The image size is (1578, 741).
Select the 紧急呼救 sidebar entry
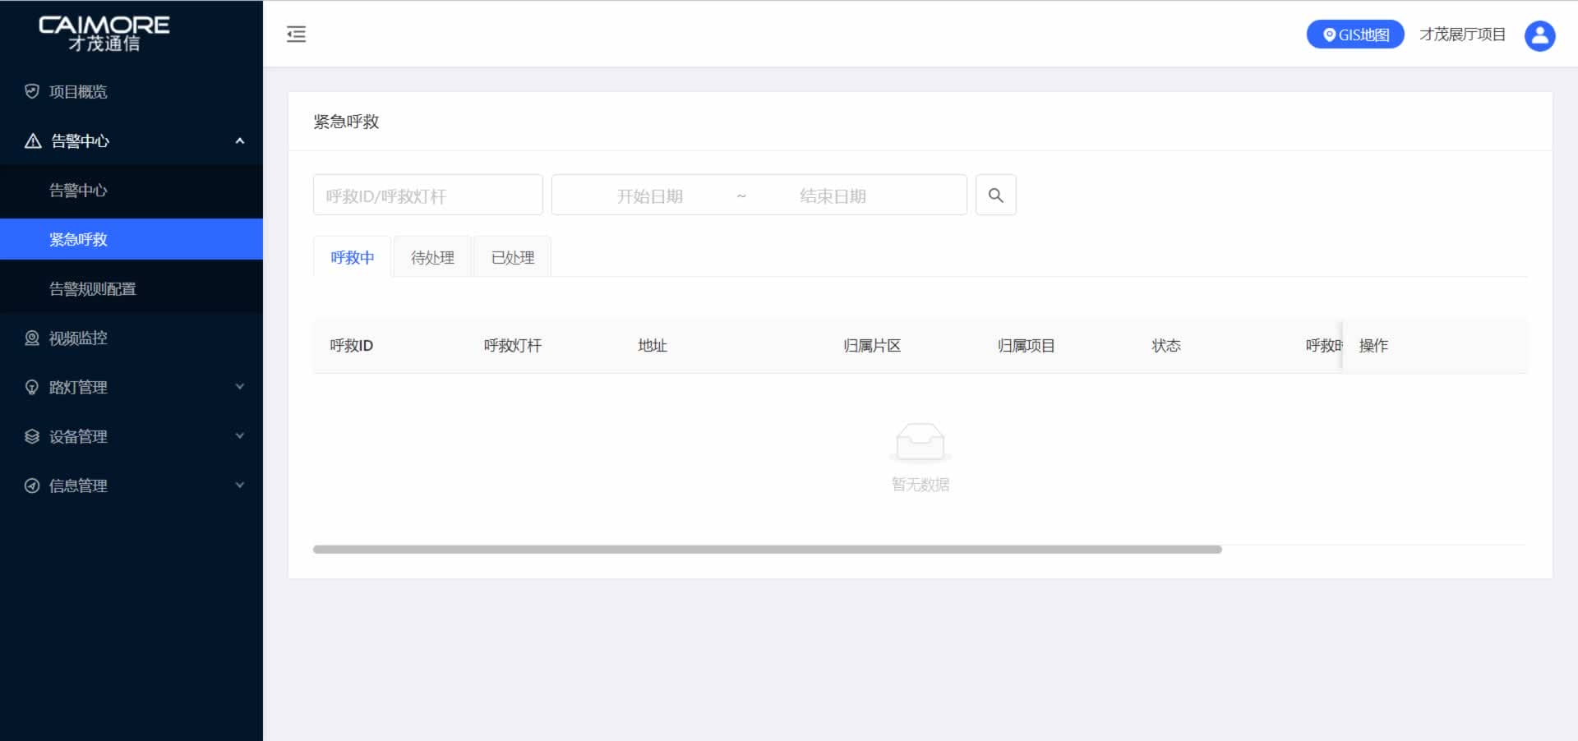pyautogui.click(x=78, y=239)
